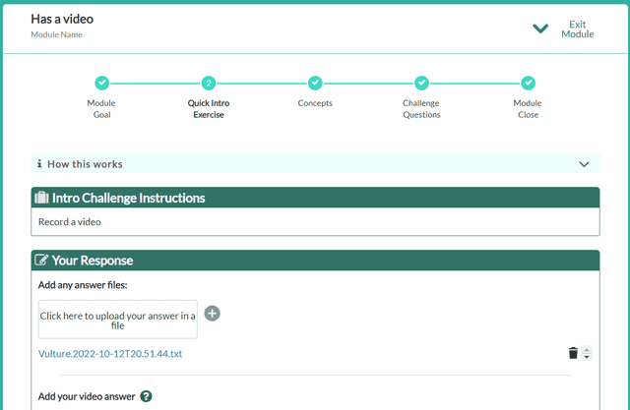Screen dimensions: 630x410
Task: Select the Concepts step label
Action: (315, 103)
